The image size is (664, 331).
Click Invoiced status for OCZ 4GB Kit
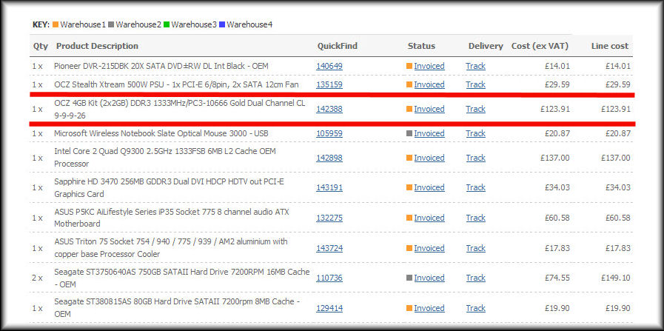point(429,109)
